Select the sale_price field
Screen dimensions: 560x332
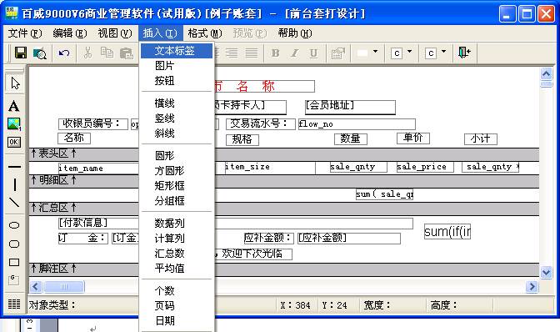(425, 167)
